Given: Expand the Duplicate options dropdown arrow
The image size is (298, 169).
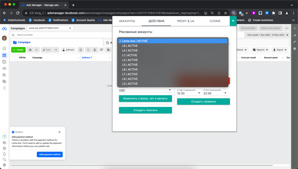Looking at the screenshot, I should pyautogui.click(x=36, y=50).
